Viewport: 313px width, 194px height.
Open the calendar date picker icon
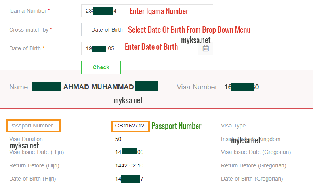[206, 48]
